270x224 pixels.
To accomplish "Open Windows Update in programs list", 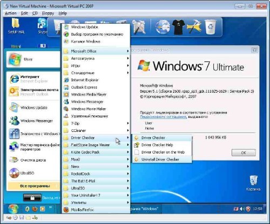I will [96, 27].
